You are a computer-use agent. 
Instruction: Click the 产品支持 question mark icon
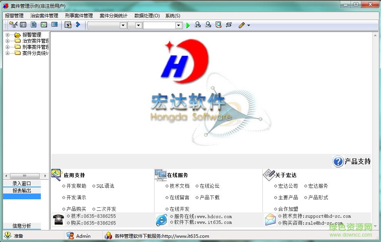[x=338, y=161]
